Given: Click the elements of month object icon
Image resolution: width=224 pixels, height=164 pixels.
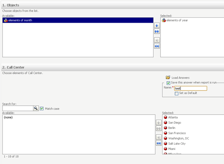Looking at the screenshot, I should tap(6, 20).
